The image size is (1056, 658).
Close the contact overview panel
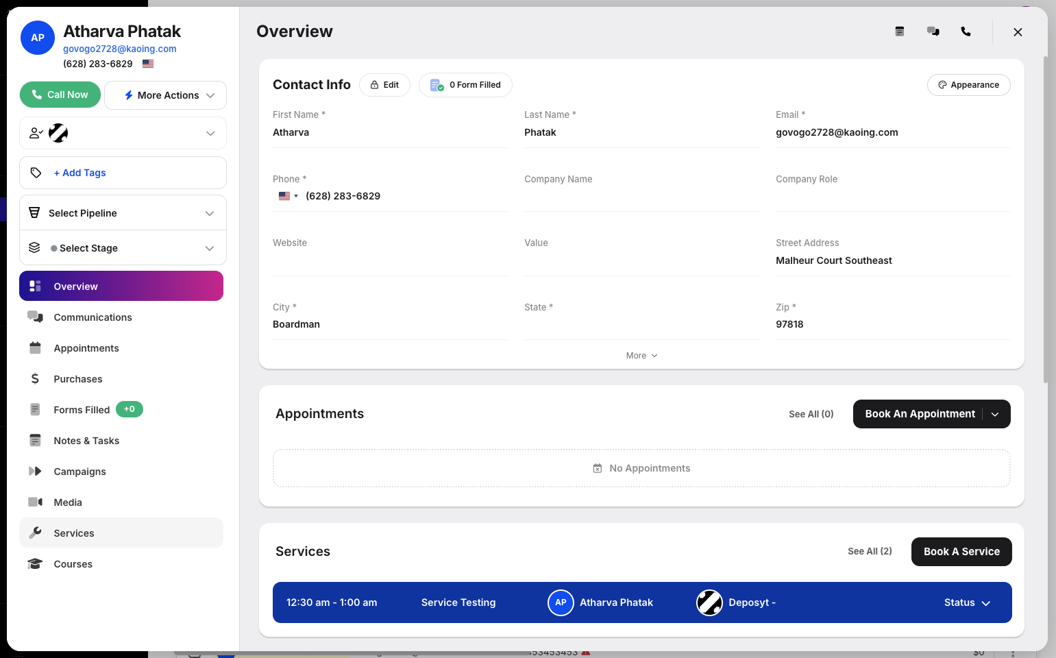tap(1018, 32)
